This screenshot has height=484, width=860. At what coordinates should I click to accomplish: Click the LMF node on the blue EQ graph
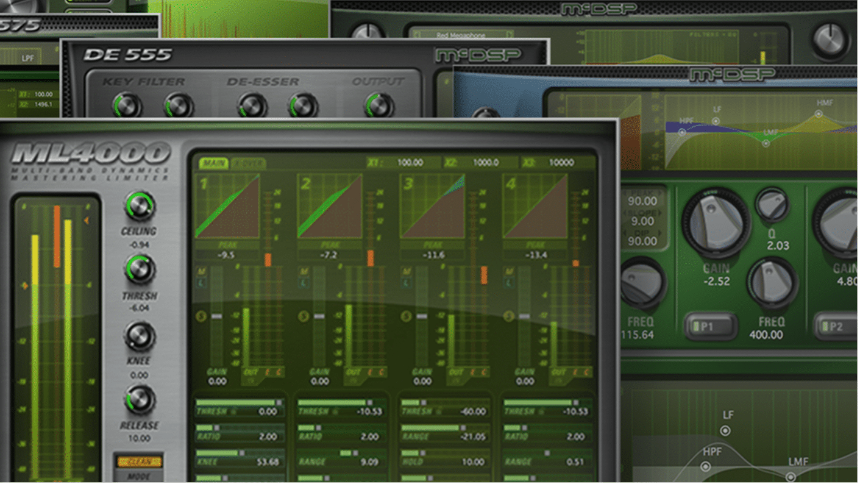(x=766, y=143)
